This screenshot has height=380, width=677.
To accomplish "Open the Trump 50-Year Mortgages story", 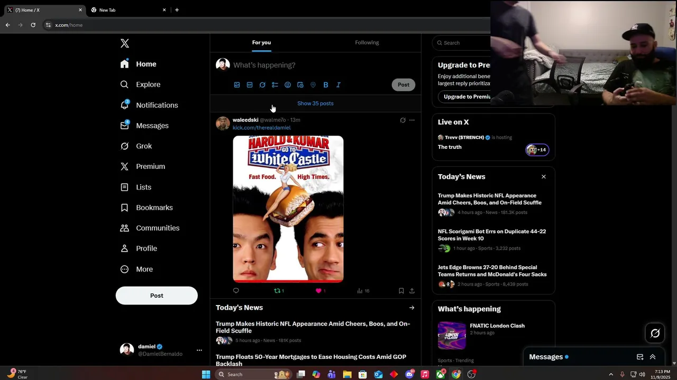I will [315, 360].
